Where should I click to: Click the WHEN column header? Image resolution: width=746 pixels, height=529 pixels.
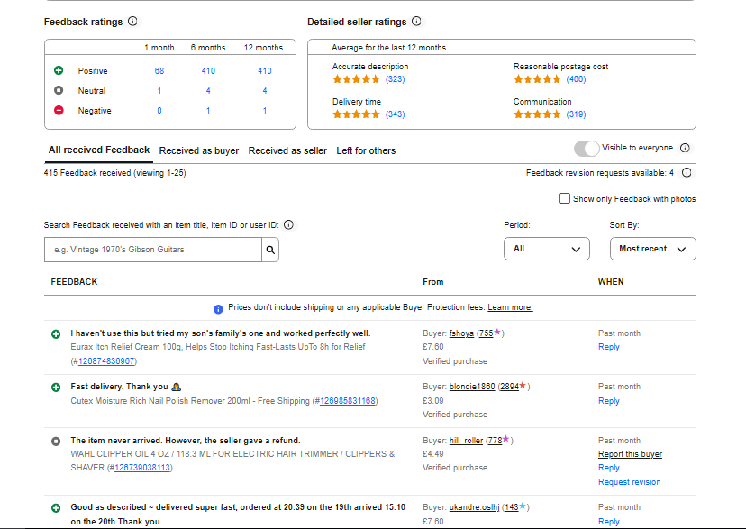coord(611,282)
